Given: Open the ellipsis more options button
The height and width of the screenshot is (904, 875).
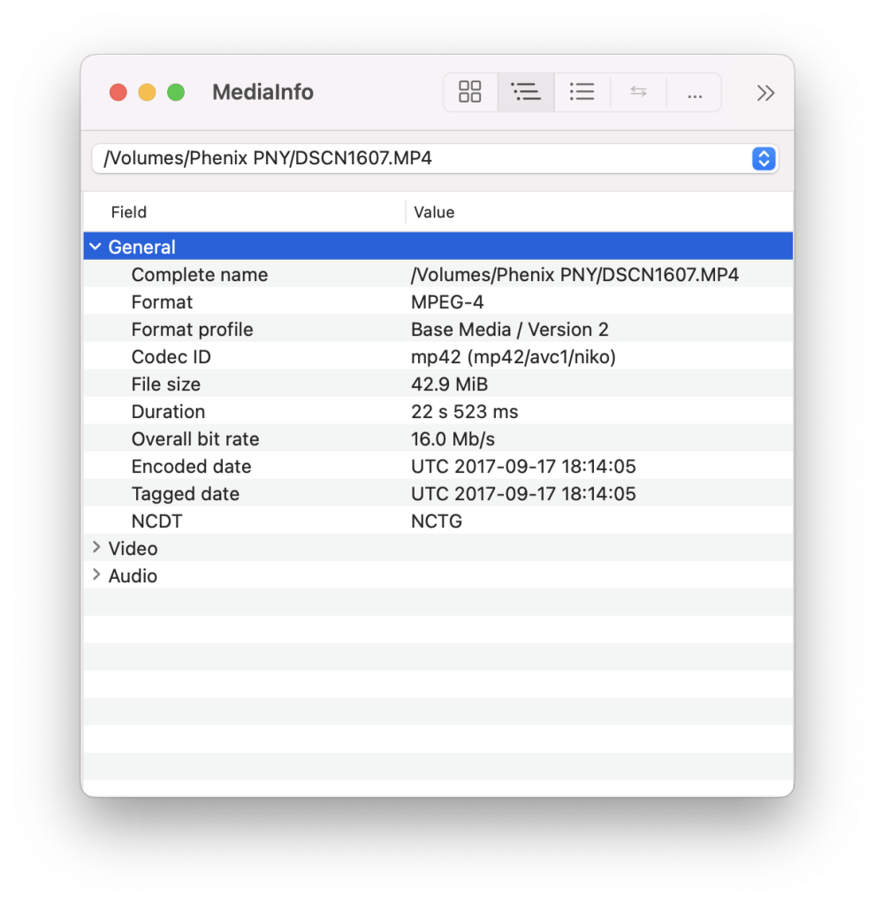Looking at the screenshot, I should [694, 92].
